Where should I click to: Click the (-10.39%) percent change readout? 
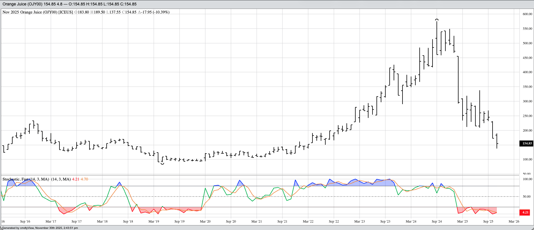coord(161,12)
